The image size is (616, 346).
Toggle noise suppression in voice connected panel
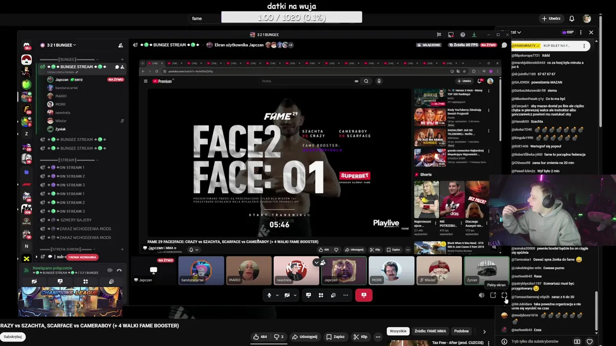point(110,270)
